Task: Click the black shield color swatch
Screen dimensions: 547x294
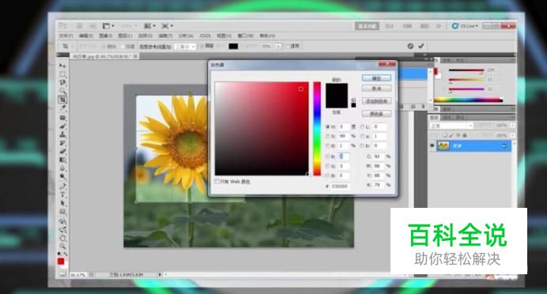Action: pyautogui.click(x=233, y=47)
